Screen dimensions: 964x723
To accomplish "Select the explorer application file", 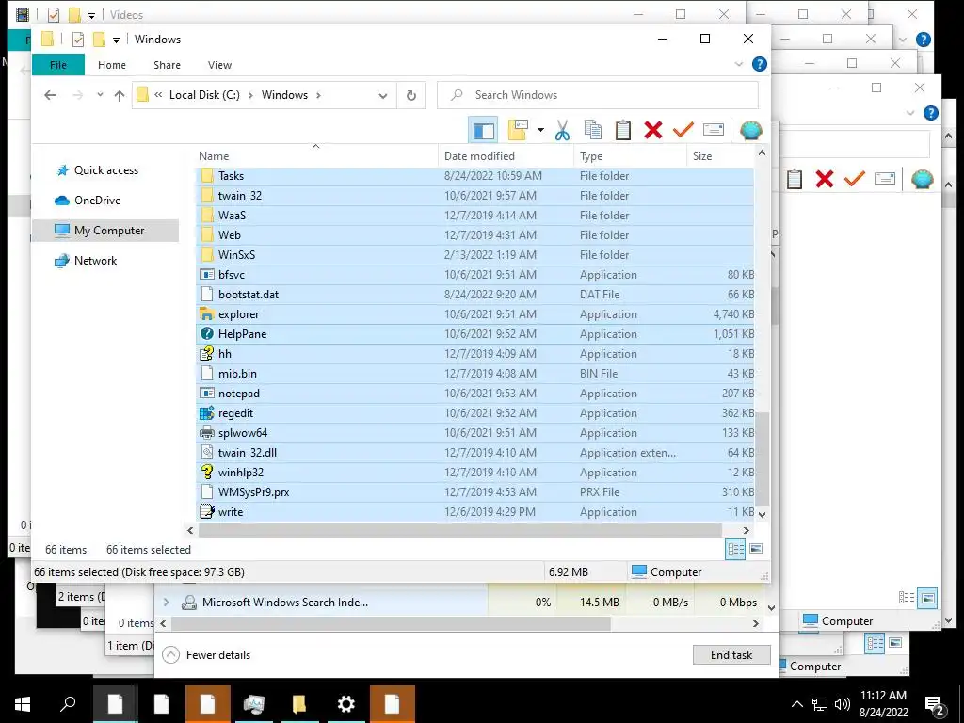I will [474, 314].
